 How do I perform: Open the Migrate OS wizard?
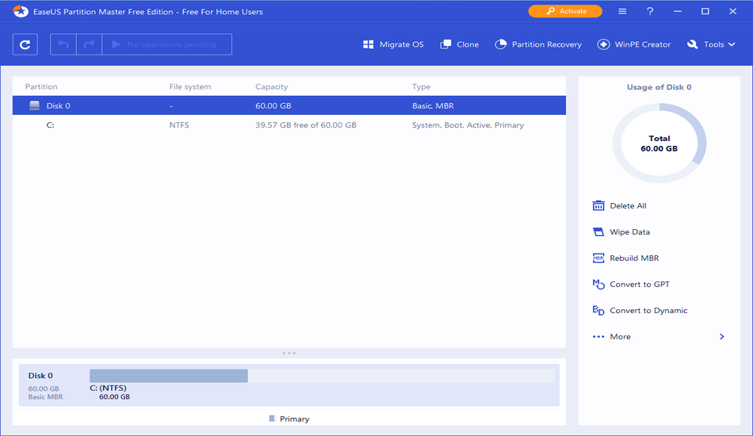pyautogui.click(x=393, y=44)
